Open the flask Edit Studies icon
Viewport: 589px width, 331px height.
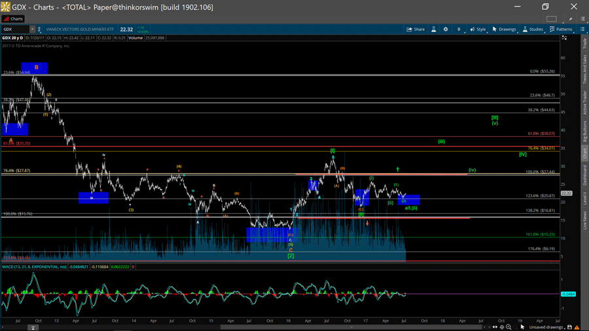coord(433,29)
